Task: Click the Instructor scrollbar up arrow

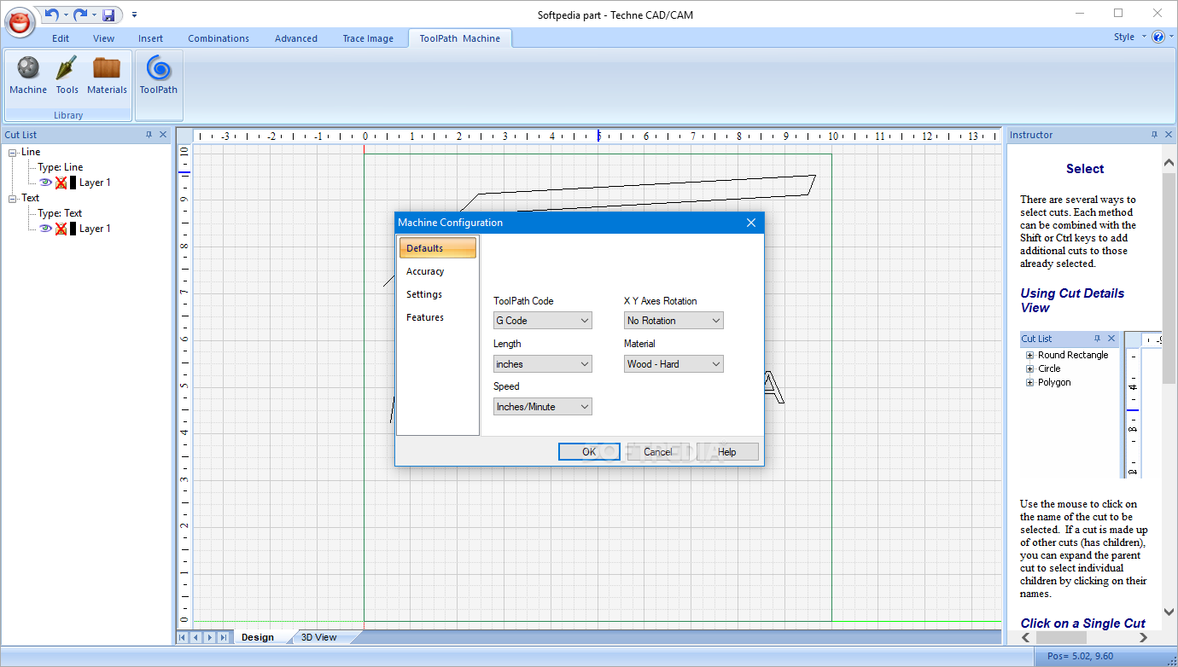Action: [1169, 162]
